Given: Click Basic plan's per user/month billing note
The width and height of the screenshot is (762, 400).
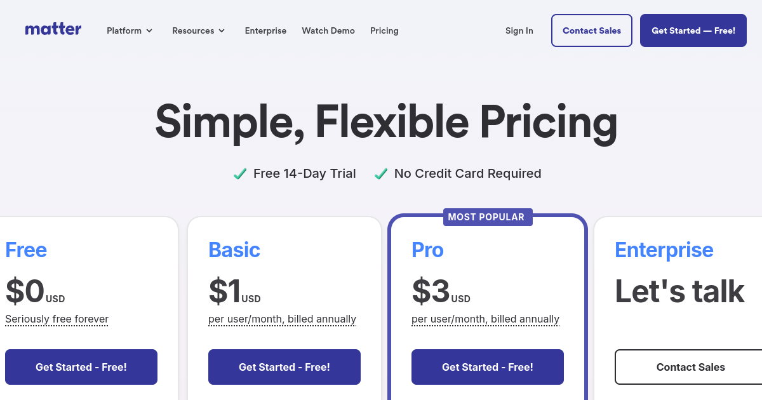Looking at the screenshot, I should (282, 319).
